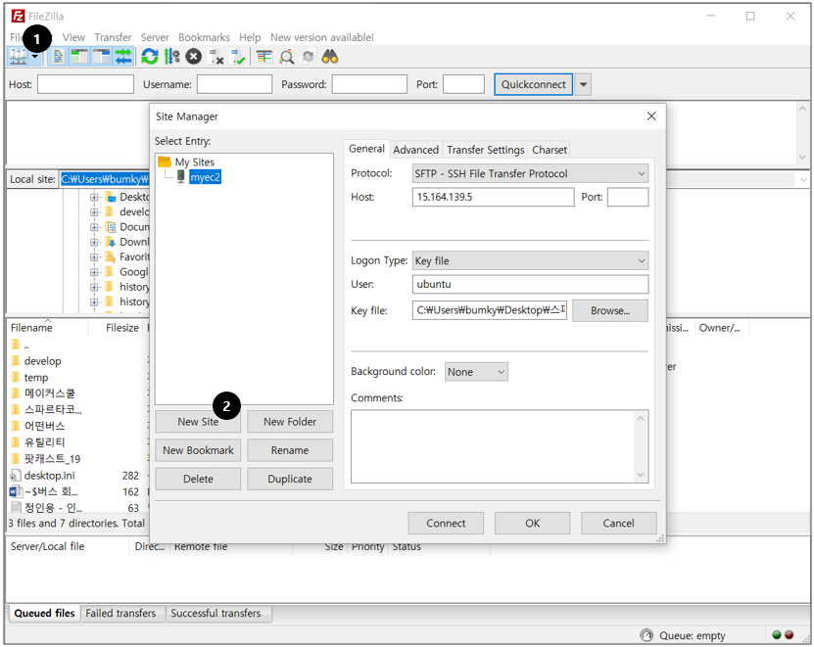Expand the Documents folder tree node
This screenshot has height=647, width=814.
pyautogui.click(x=94, y=227)
